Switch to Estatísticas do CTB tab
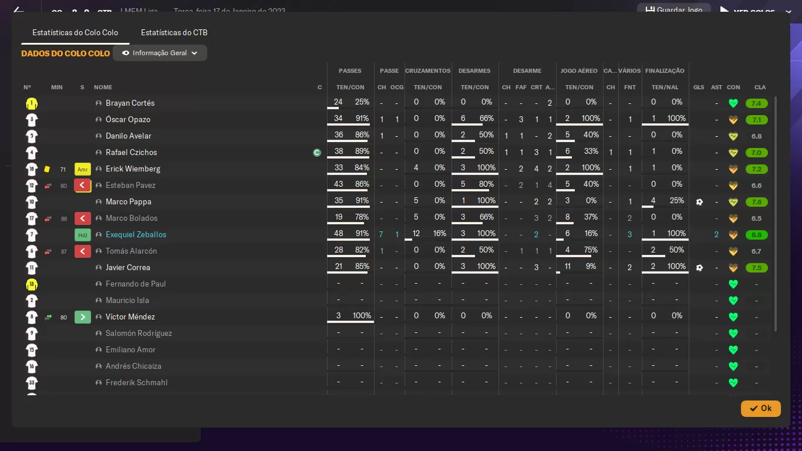This screenshot has height=451, width=802. tap(174, 33)
